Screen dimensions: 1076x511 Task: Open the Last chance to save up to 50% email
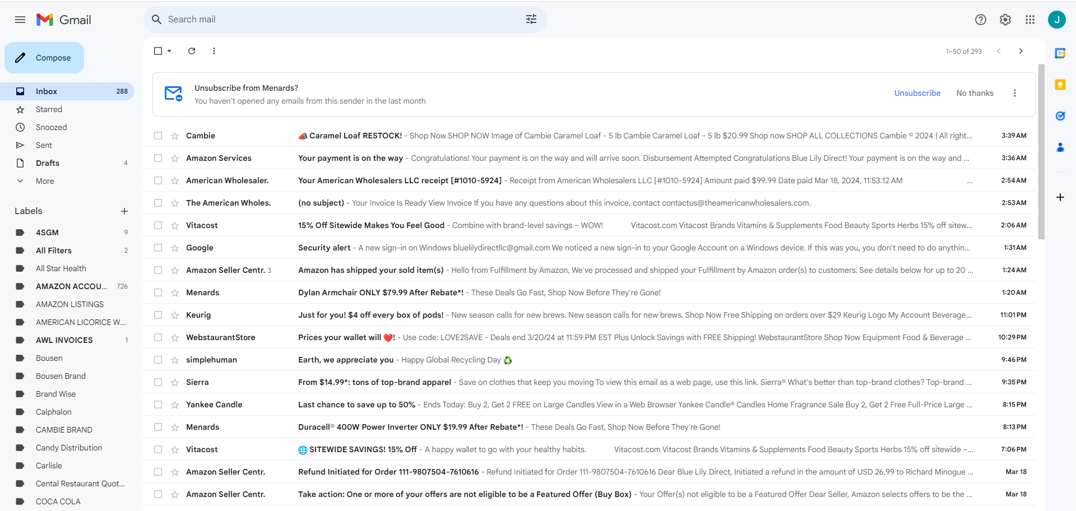(590, 405)
